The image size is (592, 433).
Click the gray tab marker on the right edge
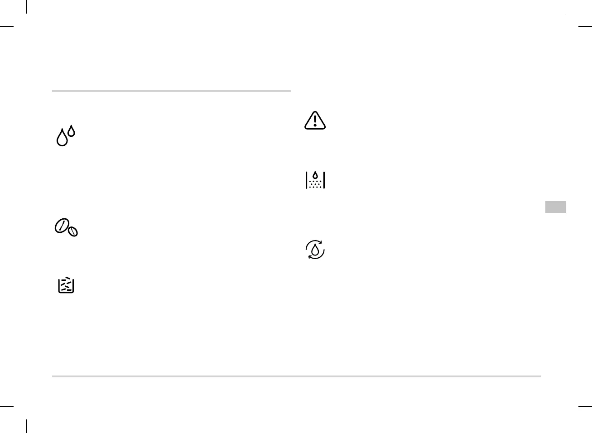point(555,207)
